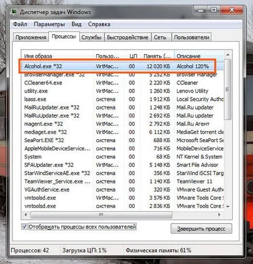Sort by 'ЦП' column header
Screen dimensions: 253x264
point(133,56)
